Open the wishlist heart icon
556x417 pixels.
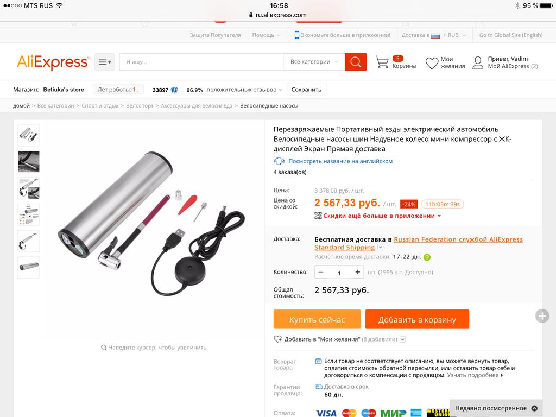point(432,63)
